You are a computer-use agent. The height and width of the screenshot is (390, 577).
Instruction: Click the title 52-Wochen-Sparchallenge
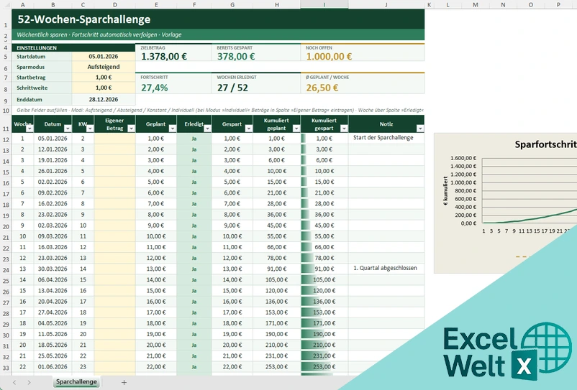pyautogui.click(x=84, y=19)
